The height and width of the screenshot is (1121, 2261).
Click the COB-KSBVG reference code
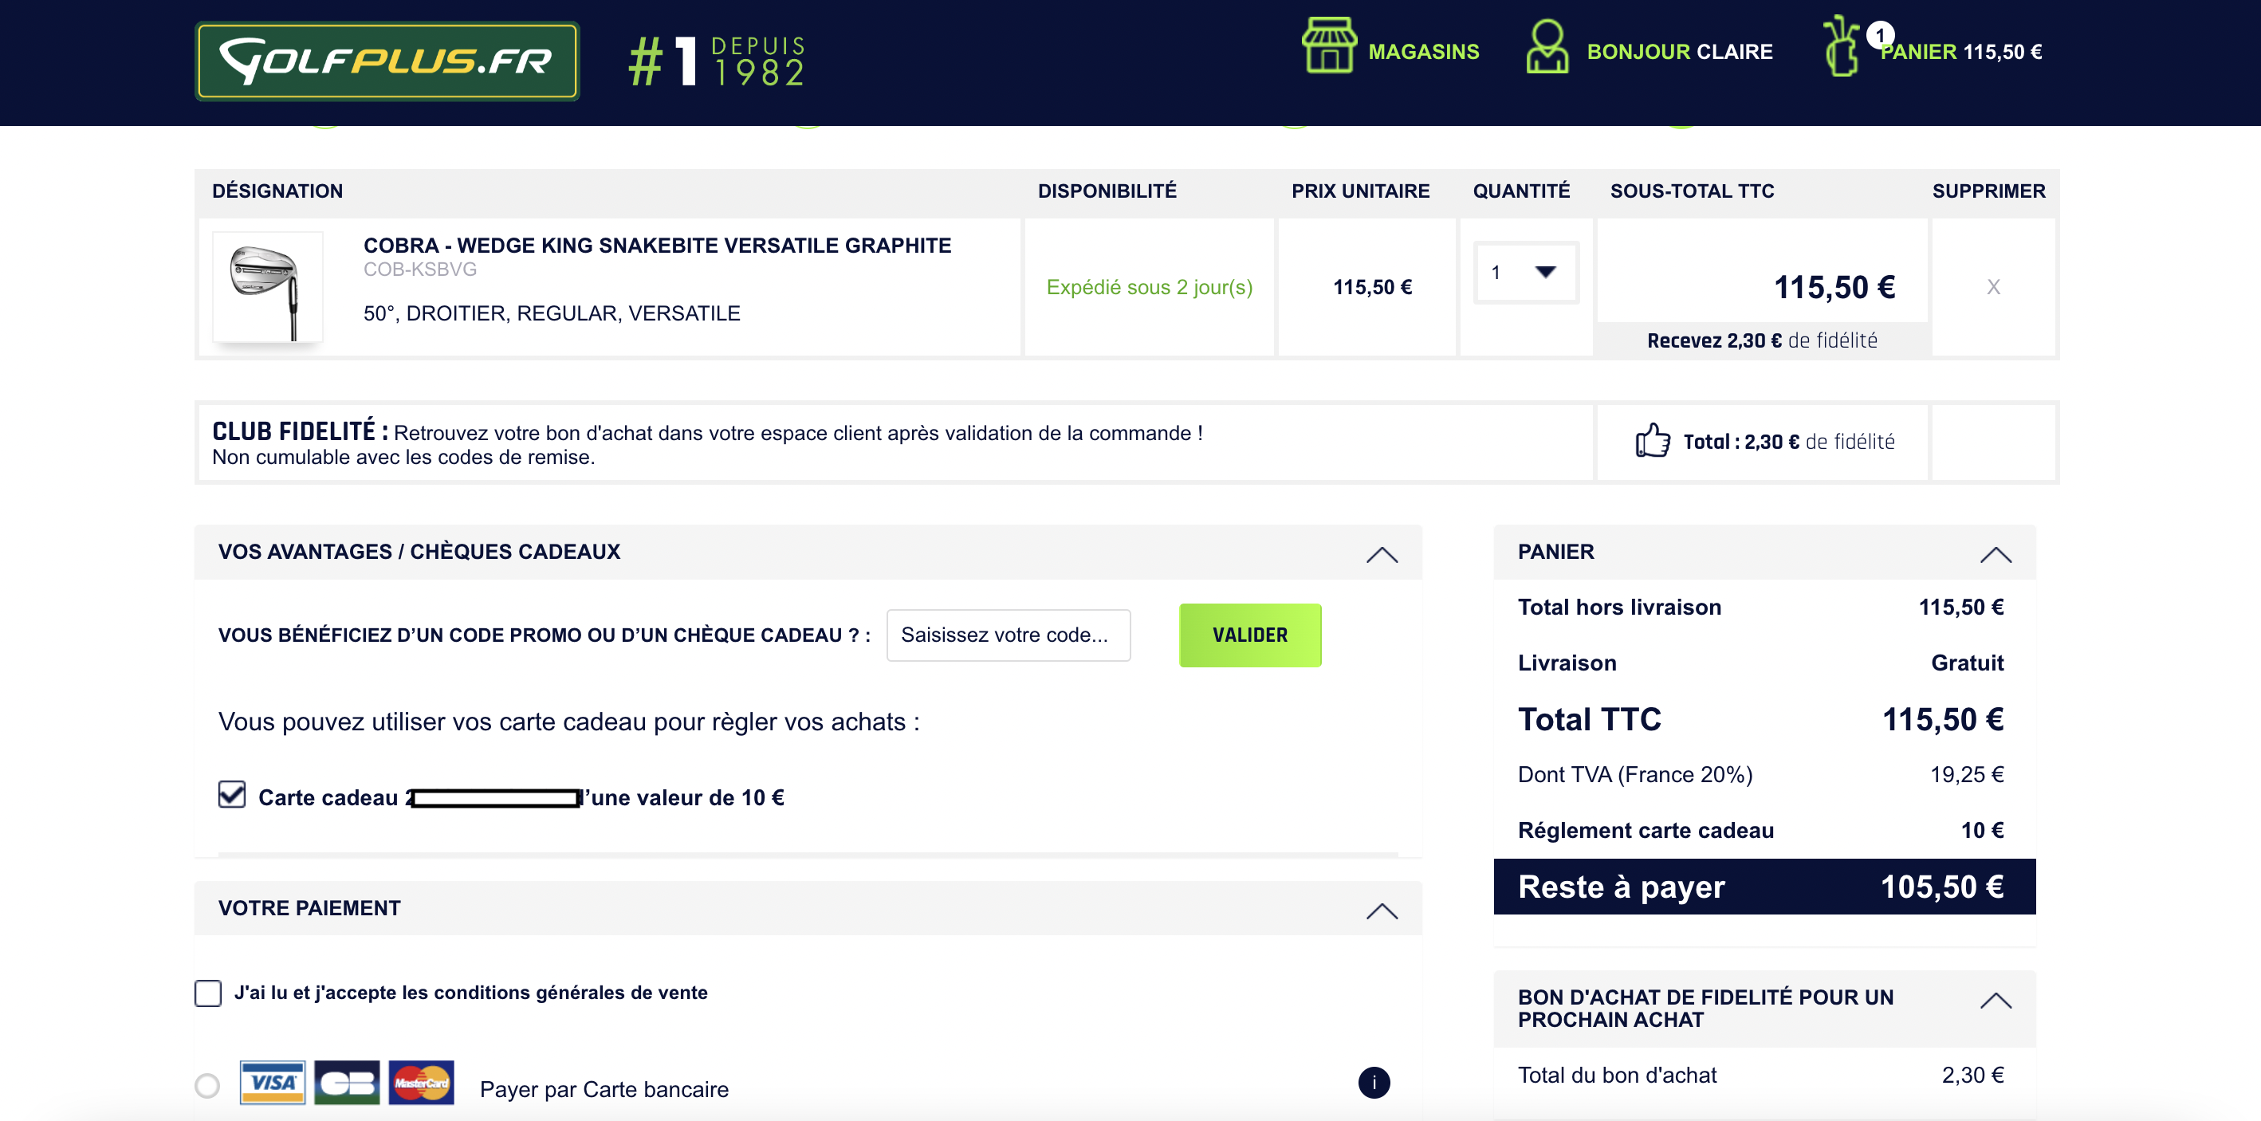coord(419,269)
